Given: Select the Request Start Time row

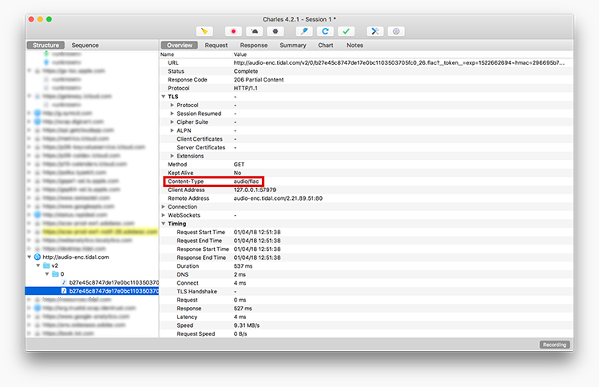Looking at the screenshot, I should [367, 232].
